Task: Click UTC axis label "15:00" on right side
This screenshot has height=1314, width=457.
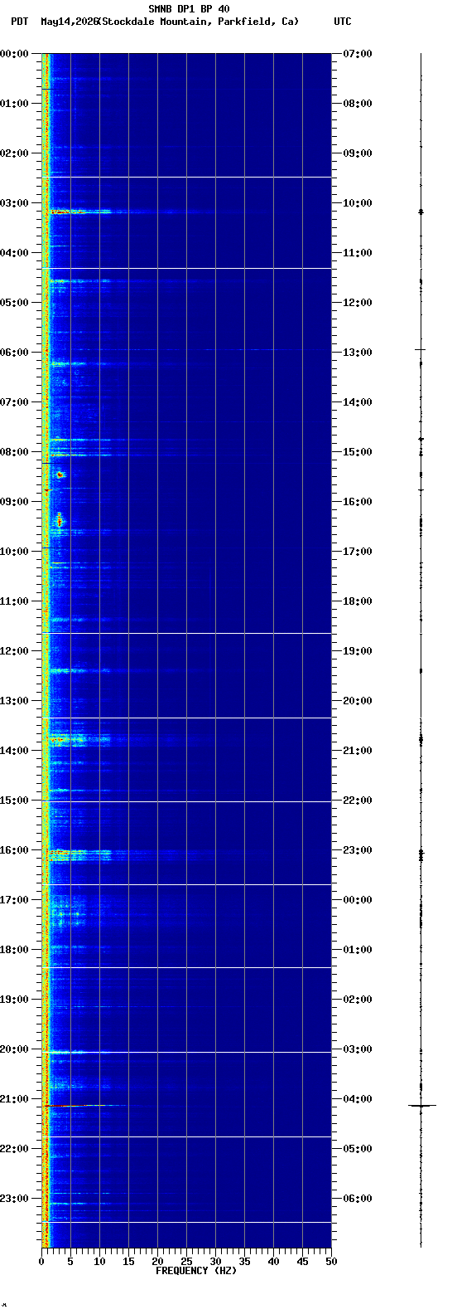Action: tap(358, 452)
